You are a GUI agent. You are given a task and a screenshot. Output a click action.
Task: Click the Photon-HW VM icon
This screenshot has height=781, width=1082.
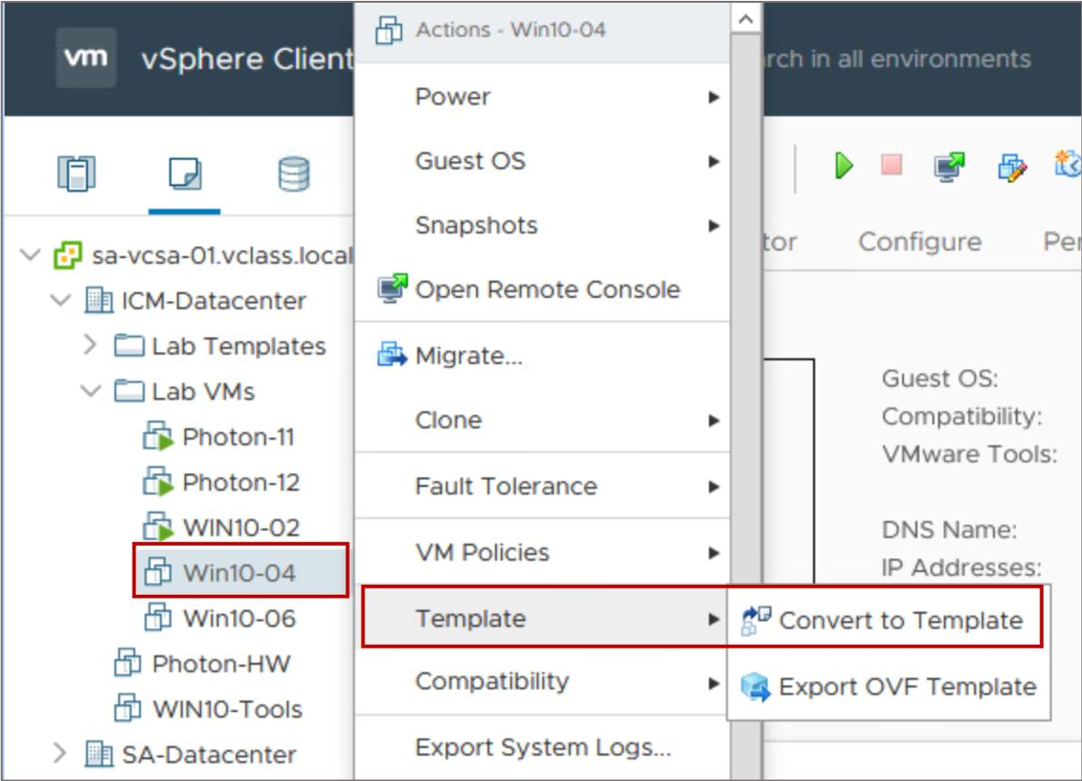pyautogui.click(x=128, y=663)
